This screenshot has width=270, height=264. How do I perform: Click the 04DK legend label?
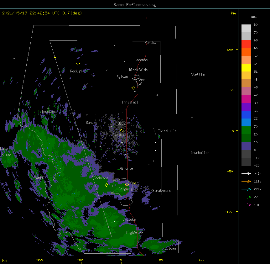tap(257, 173)
